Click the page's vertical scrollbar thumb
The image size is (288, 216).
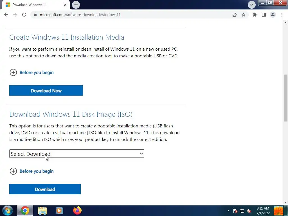tap(286, 98)
